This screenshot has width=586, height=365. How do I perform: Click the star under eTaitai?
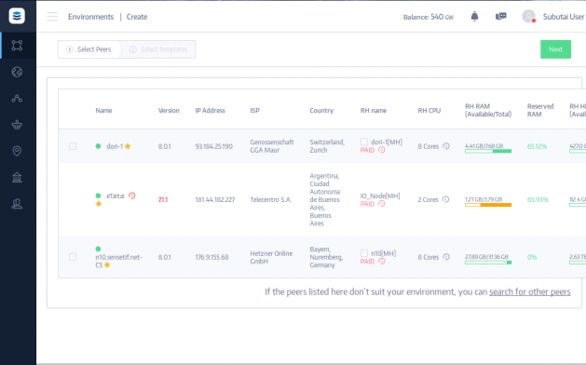tap(99, 204)
